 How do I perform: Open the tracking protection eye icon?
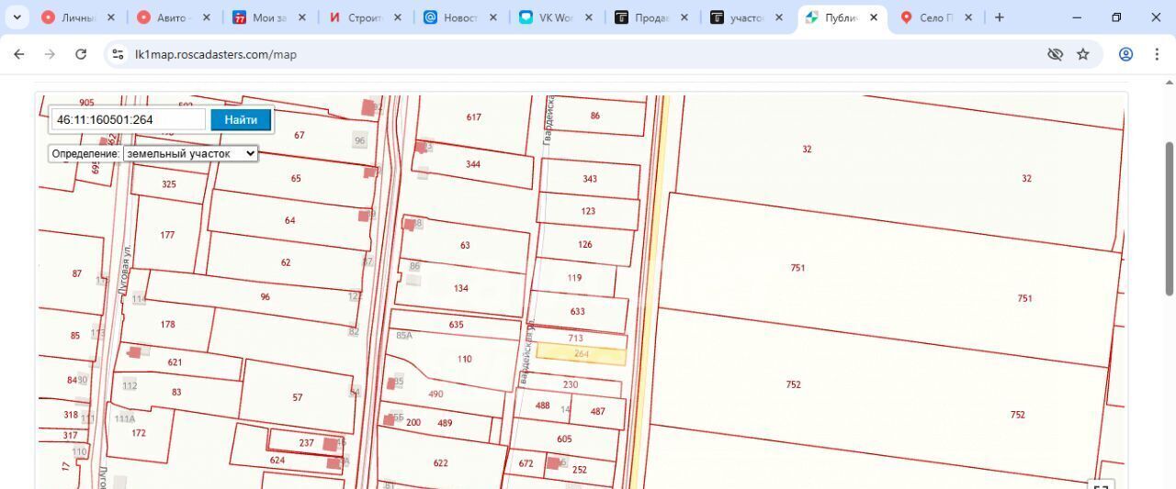[x=1055, y=54]
